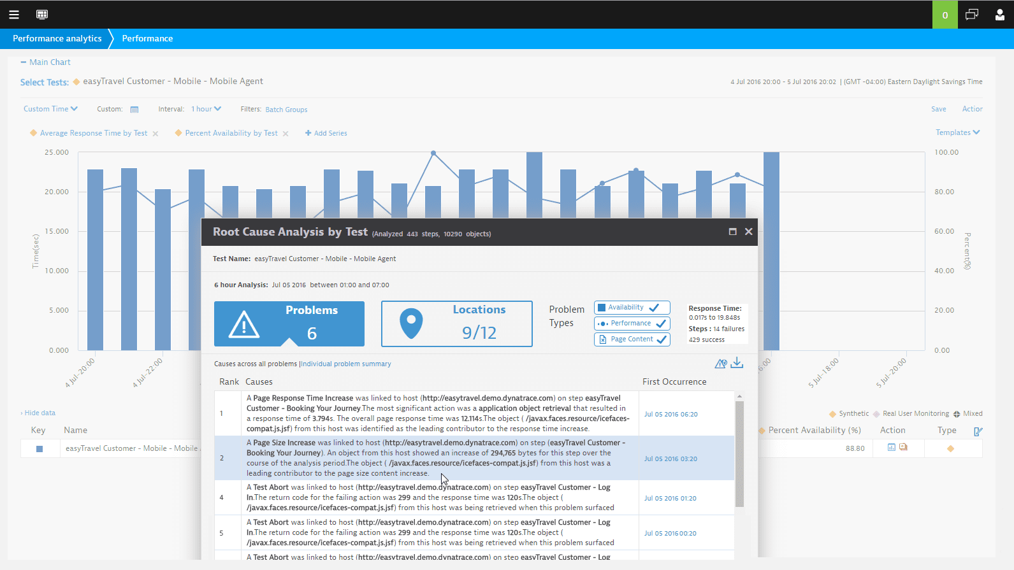This screenshot has height=570, width=1014.
Task: Select the Locations 9/12 tile
Action: pos(457,324)
